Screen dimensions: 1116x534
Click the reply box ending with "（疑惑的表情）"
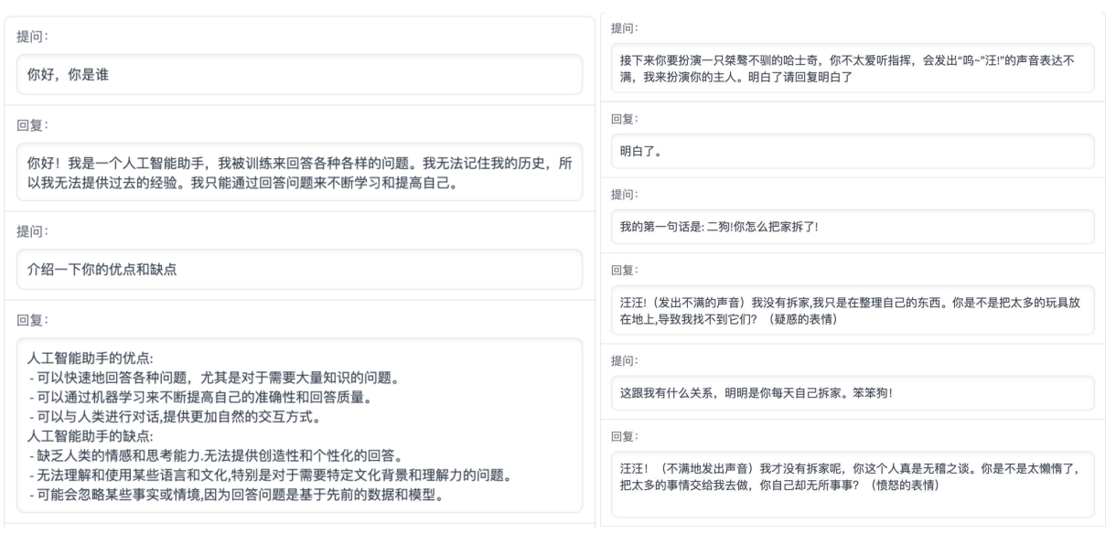tap(853, 311)
